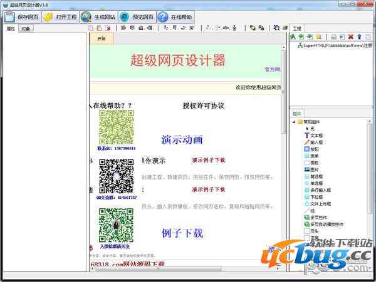Select the 多页控件 multi-page component

click(x=316, y=218)
